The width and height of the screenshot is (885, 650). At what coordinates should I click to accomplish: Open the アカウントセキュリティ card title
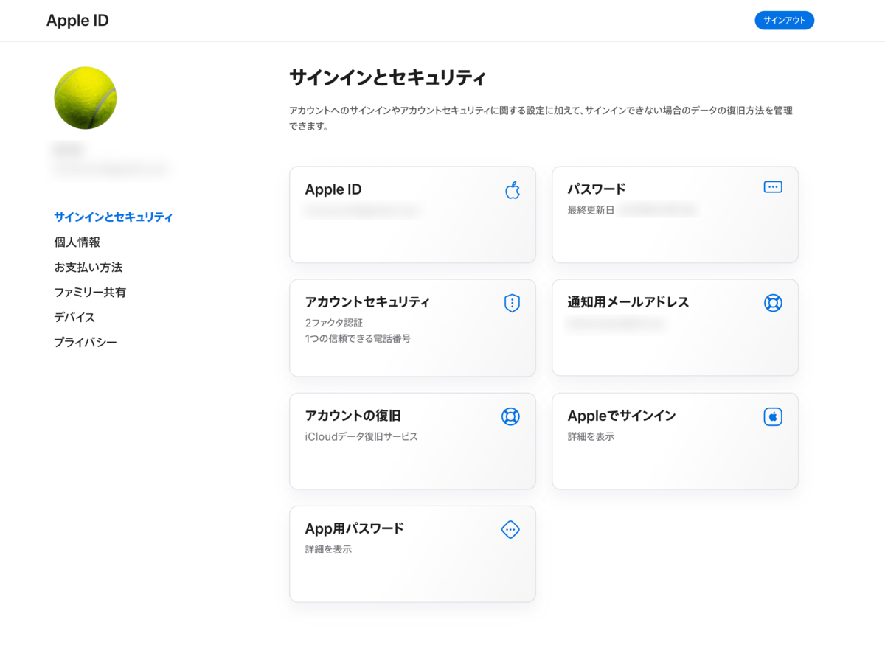367,302
